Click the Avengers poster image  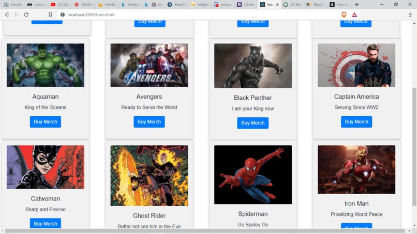149,65
